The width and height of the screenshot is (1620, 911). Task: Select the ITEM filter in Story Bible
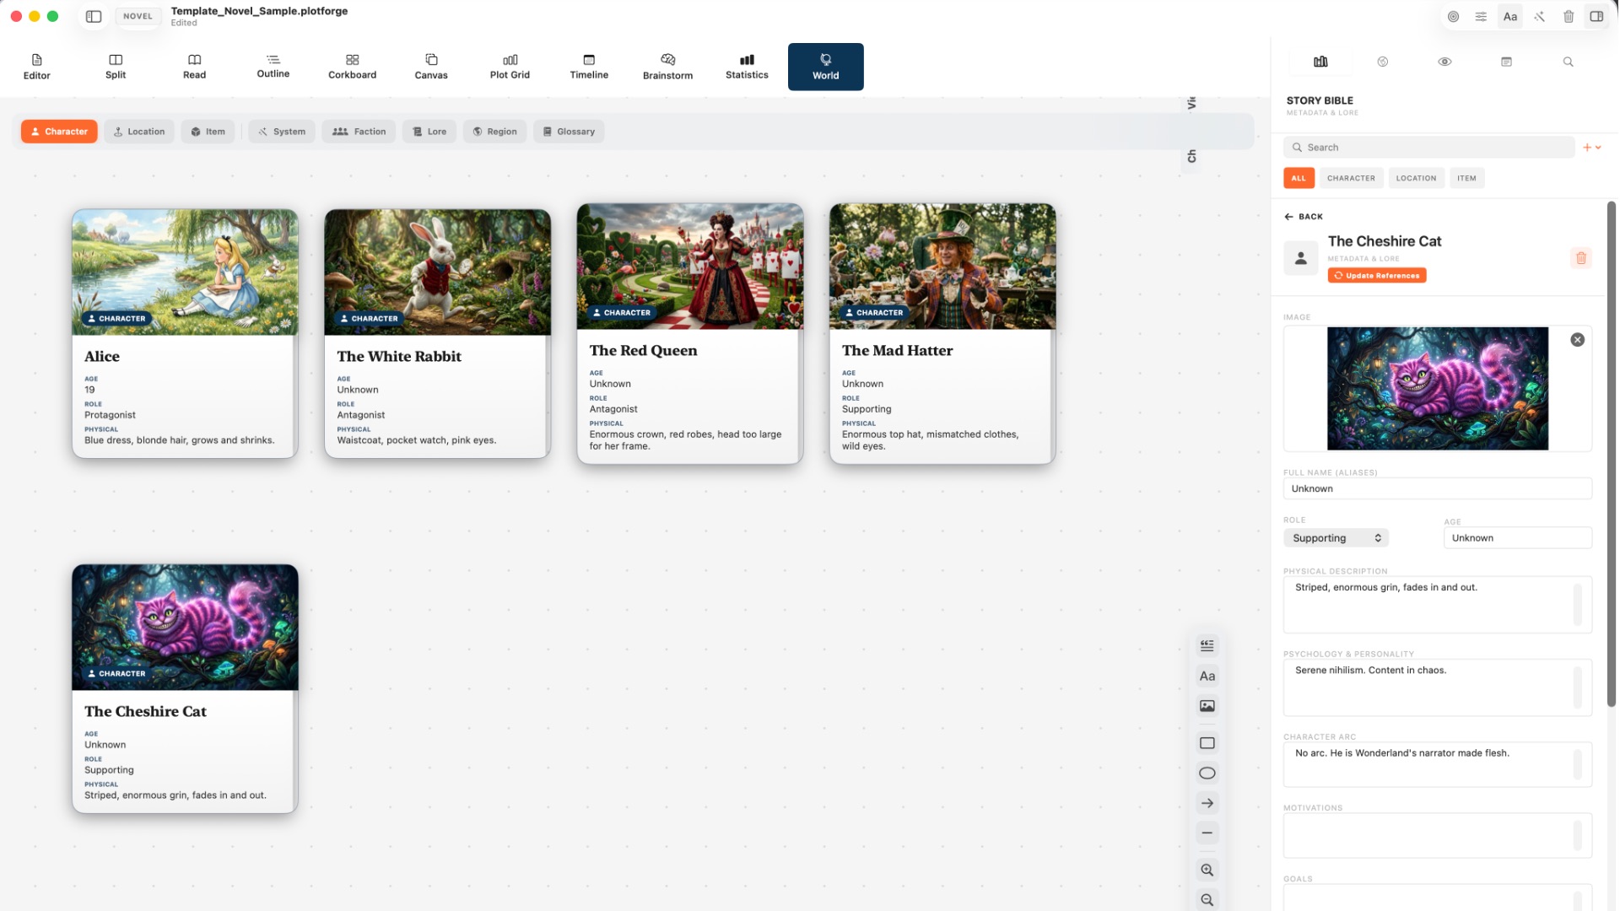tap(1466, 178)
